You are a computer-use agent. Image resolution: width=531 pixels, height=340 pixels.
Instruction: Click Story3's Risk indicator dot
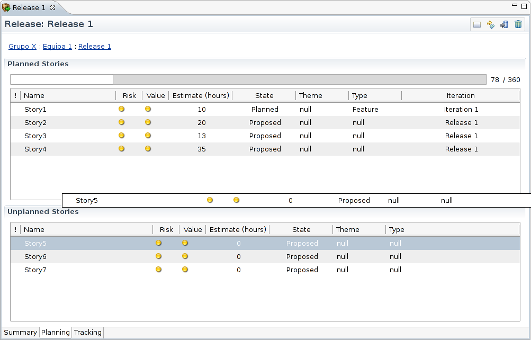122,136
